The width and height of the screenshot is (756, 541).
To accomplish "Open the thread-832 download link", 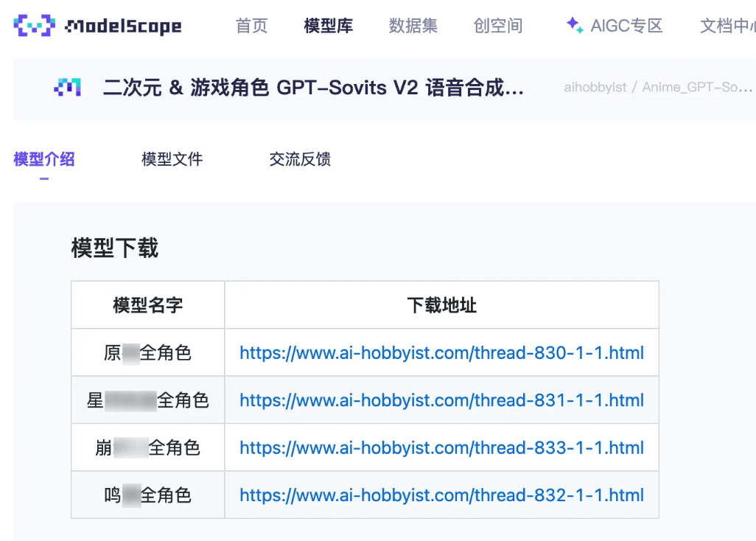I will [x=441, y=495].
